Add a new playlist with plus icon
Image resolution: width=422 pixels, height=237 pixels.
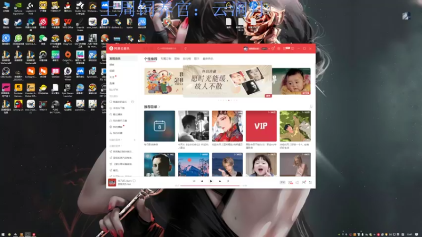[x=135, y=140]
